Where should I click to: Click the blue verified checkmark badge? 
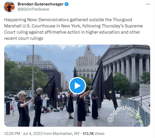point(67,4)
